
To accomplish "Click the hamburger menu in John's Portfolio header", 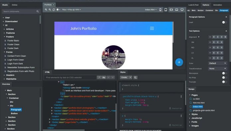I will tap(152, 28).
